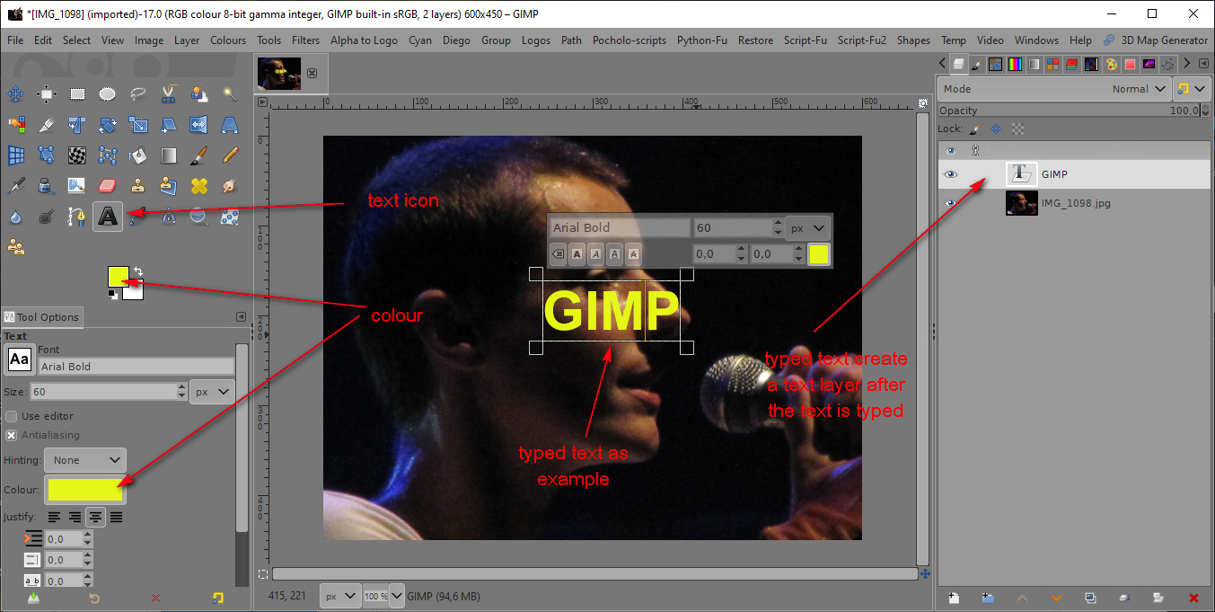Viewport: 1215px width, 612px height.
Task: Open the Script-Fu menu
Action: 805,40
